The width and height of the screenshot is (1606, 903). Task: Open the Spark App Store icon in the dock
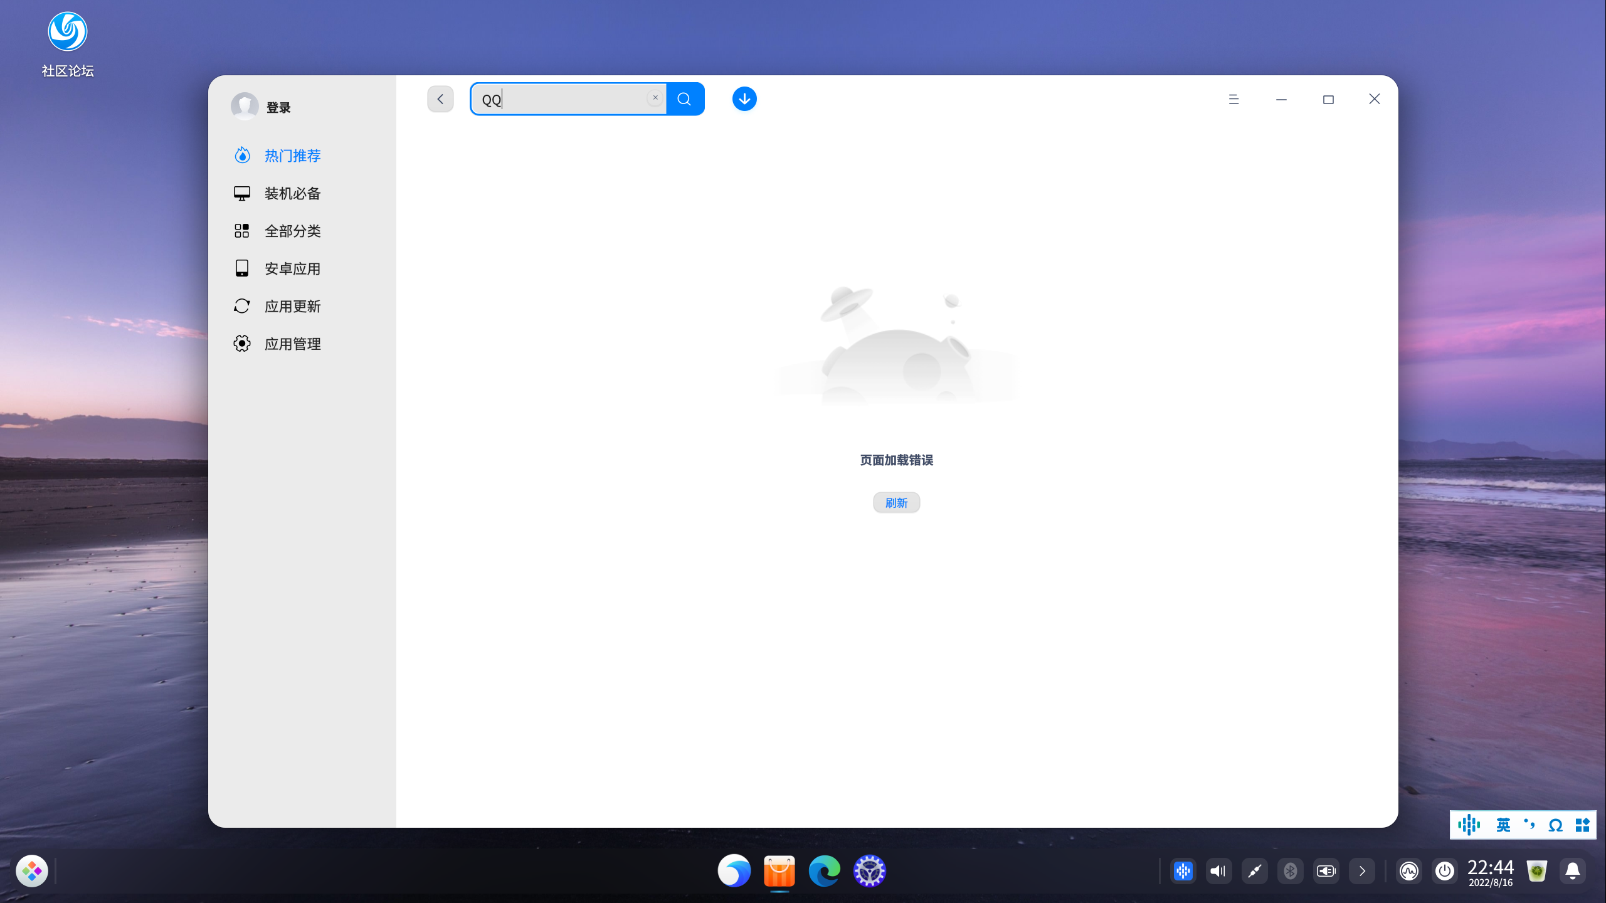tap(779, 870)
